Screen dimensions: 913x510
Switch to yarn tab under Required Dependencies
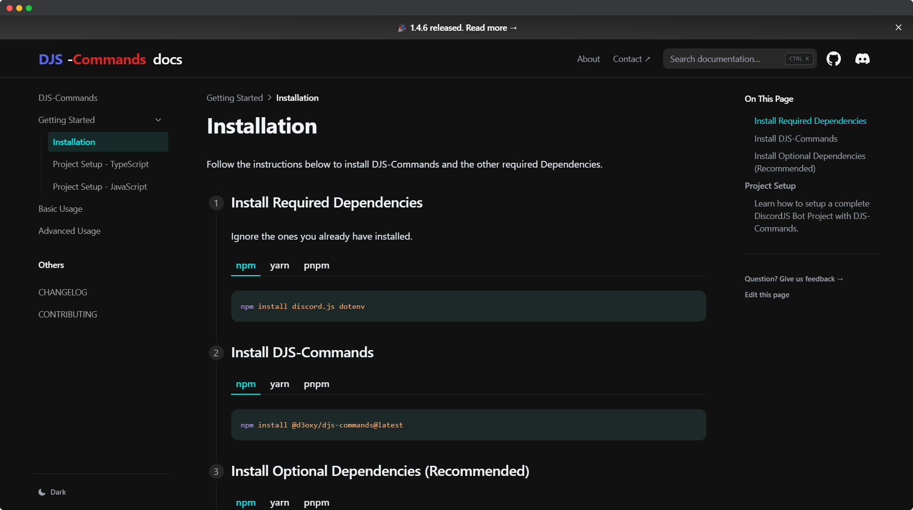point(279,266)
